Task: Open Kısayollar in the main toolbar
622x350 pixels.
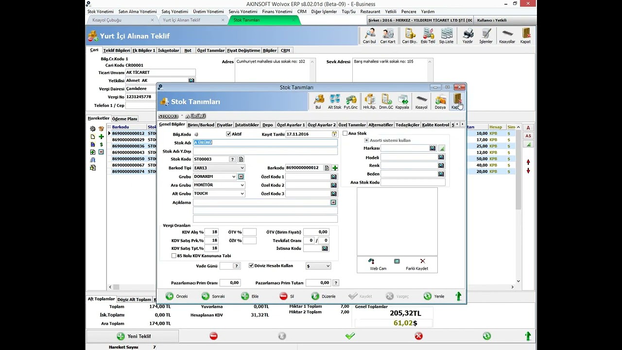Action: (507, 36)
